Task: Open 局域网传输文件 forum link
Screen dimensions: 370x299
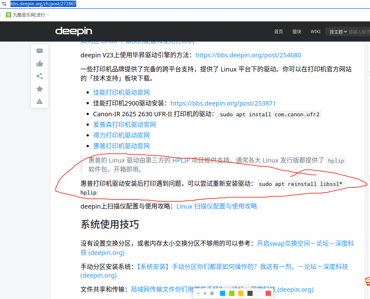Action: click(x=222, y=289)
